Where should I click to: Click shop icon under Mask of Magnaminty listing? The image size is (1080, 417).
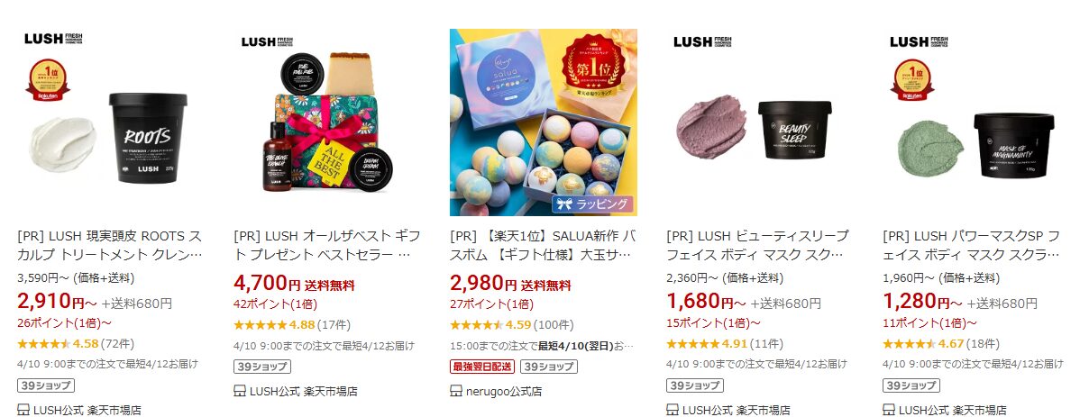[x=889, y=410]
